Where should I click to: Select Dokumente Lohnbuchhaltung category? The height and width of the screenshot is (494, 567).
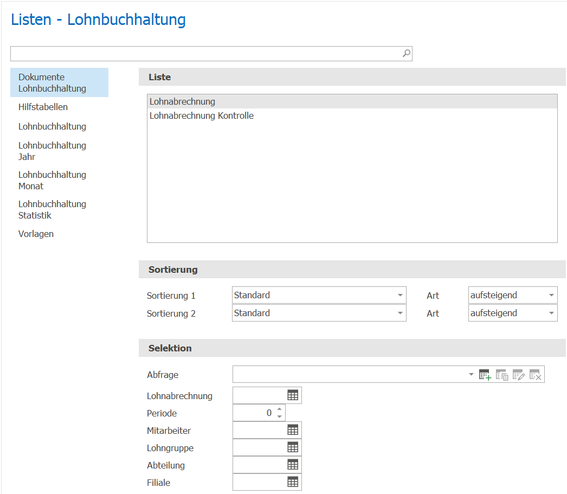click(x=59, y=82)
